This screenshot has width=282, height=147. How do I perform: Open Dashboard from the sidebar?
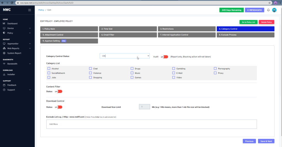[12, 24]
